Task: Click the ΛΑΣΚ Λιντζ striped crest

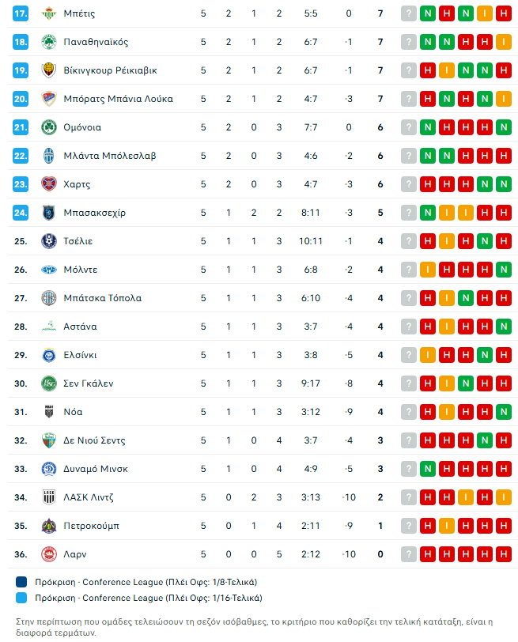Action: (x=49, y=497)
